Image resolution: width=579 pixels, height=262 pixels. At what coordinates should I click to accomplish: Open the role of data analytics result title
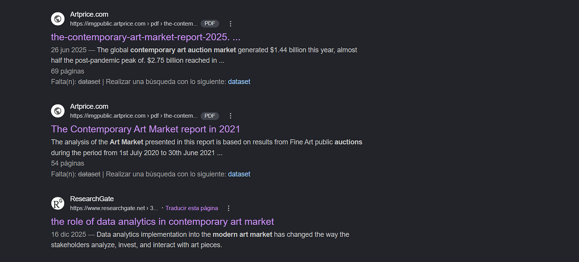tap(163, 221)
